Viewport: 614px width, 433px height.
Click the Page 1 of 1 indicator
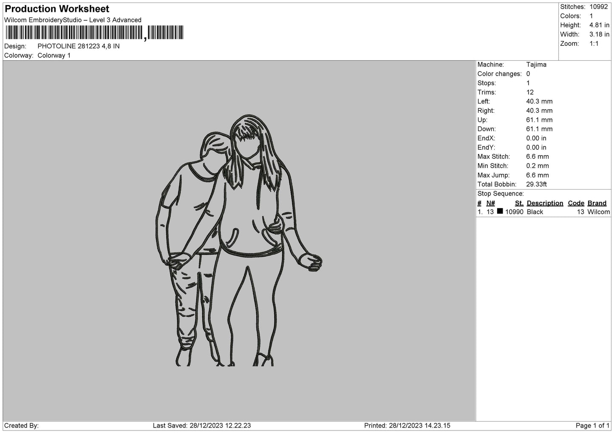(593, 426)
